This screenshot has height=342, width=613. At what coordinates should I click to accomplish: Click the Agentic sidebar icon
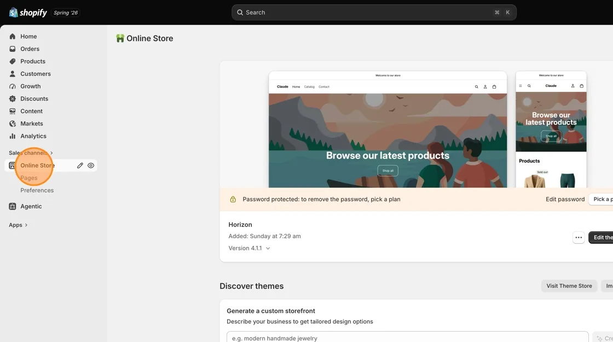pyautogui.click(x=13, y=207)
